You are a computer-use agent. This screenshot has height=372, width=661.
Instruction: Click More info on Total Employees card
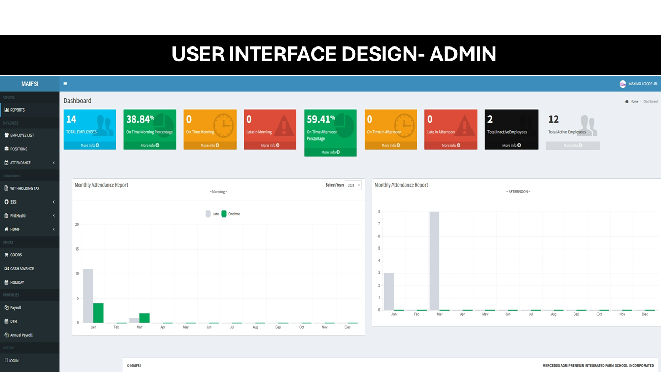pos(89,146)
